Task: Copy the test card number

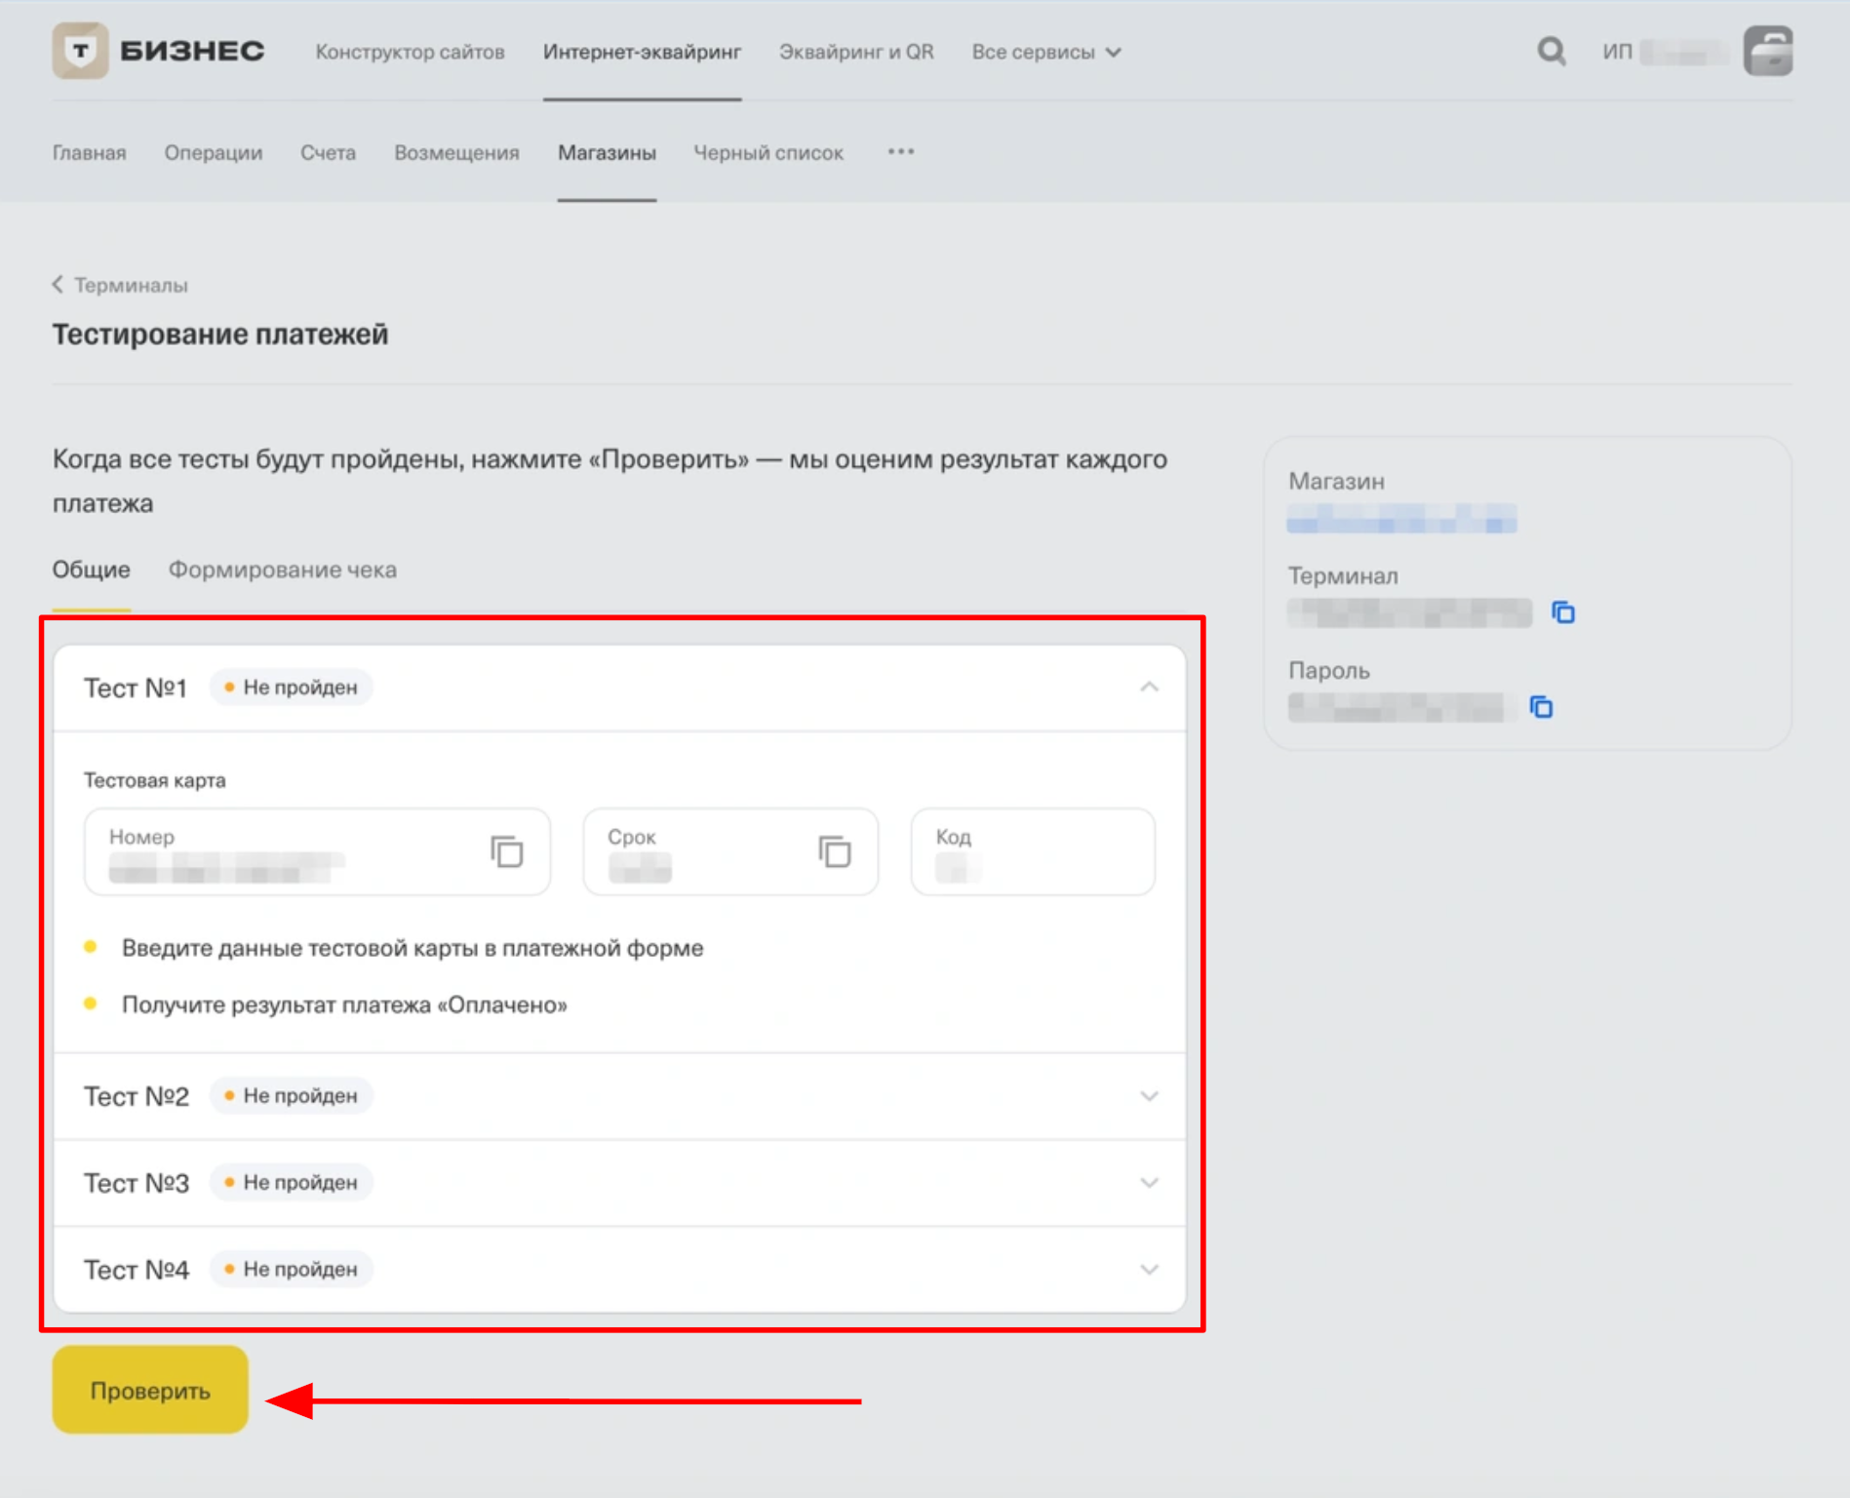Action: (x=506, y=851)
